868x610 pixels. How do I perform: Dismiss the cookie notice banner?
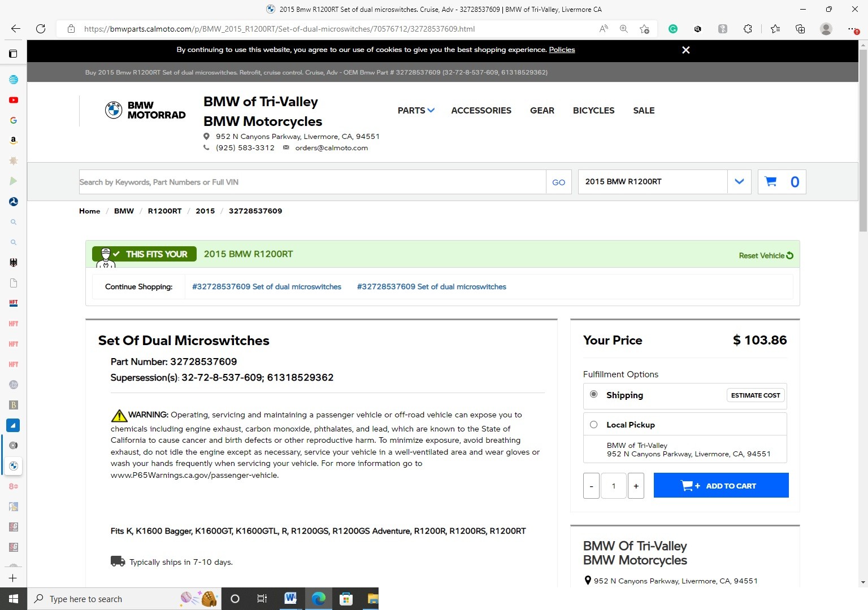point(686,50)
